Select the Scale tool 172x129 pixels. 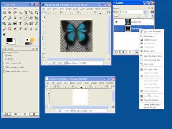36,18
